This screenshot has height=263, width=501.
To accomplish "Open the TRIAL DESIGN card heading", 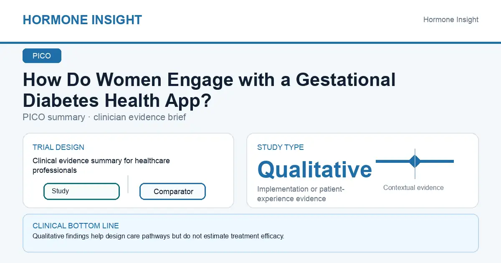I will (58, 147).
